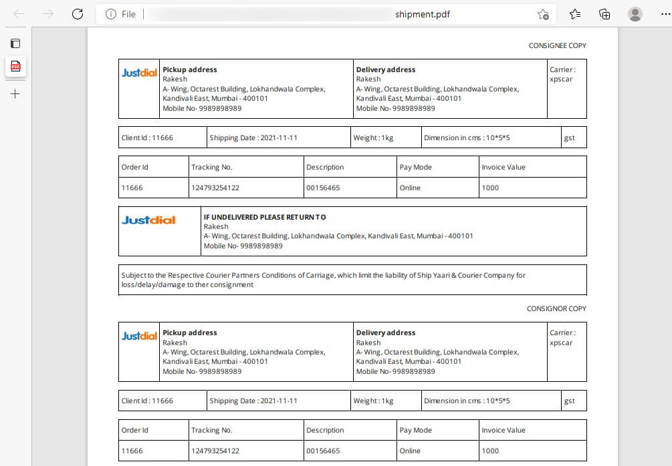The image size is (672, 466).
Task: Click return address line with Mumbai - 400101
Action: click(x=338, y=236)
